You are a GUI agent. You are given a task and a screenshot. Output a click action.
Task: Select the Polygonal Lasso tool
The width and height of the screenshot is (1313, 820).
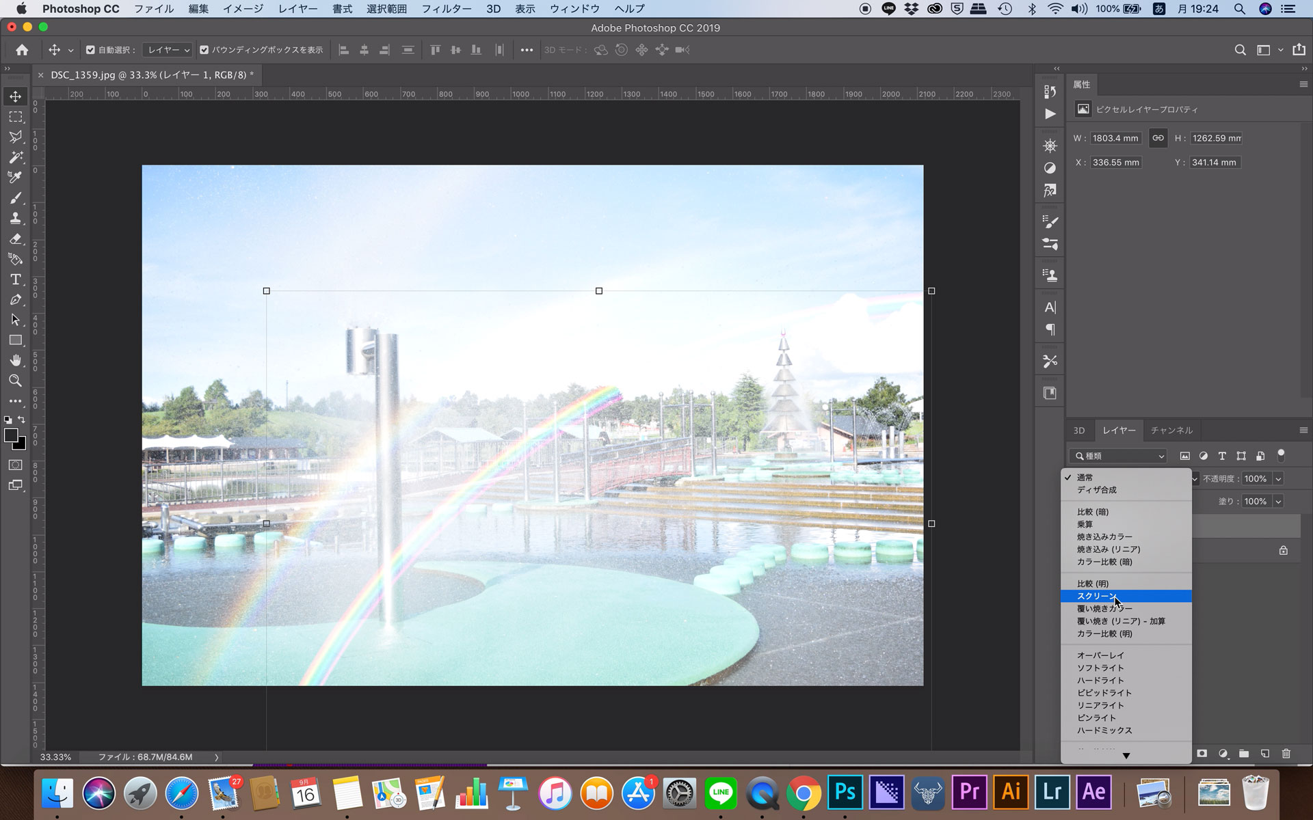(x=16, y=137)
